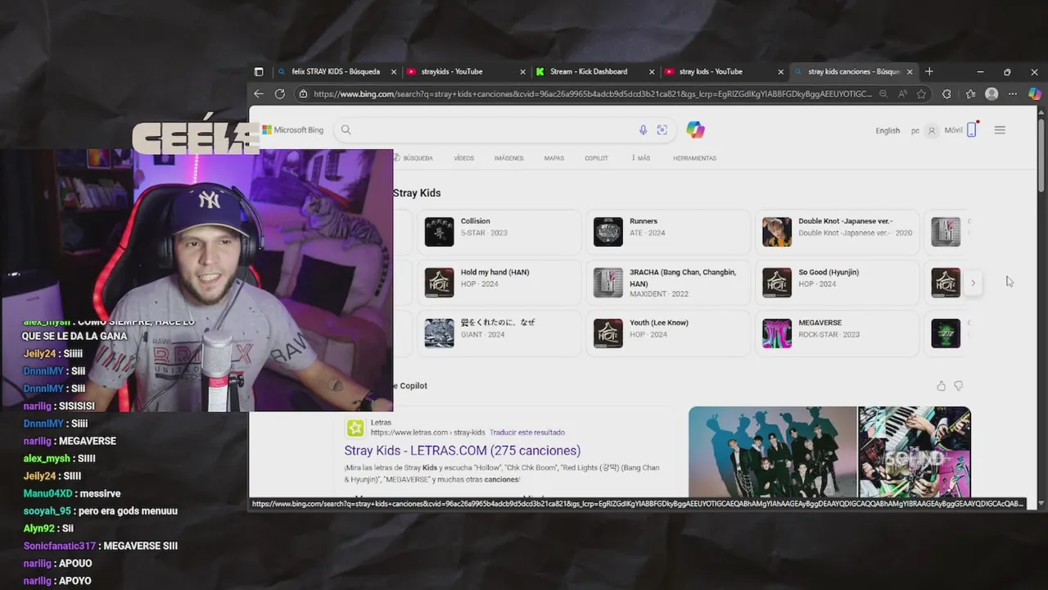The width and height of the screenshot is (1048, 590).
Task: Open Bing hamburger menu
Action: click(x=1000, y=129)
